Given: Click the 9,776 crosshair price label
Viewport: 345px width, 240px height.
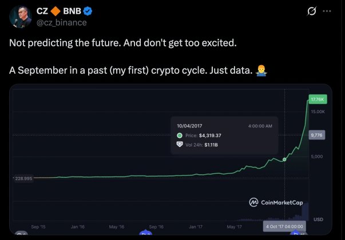Looking at the screenshot, I should click(x=316, y=135).
